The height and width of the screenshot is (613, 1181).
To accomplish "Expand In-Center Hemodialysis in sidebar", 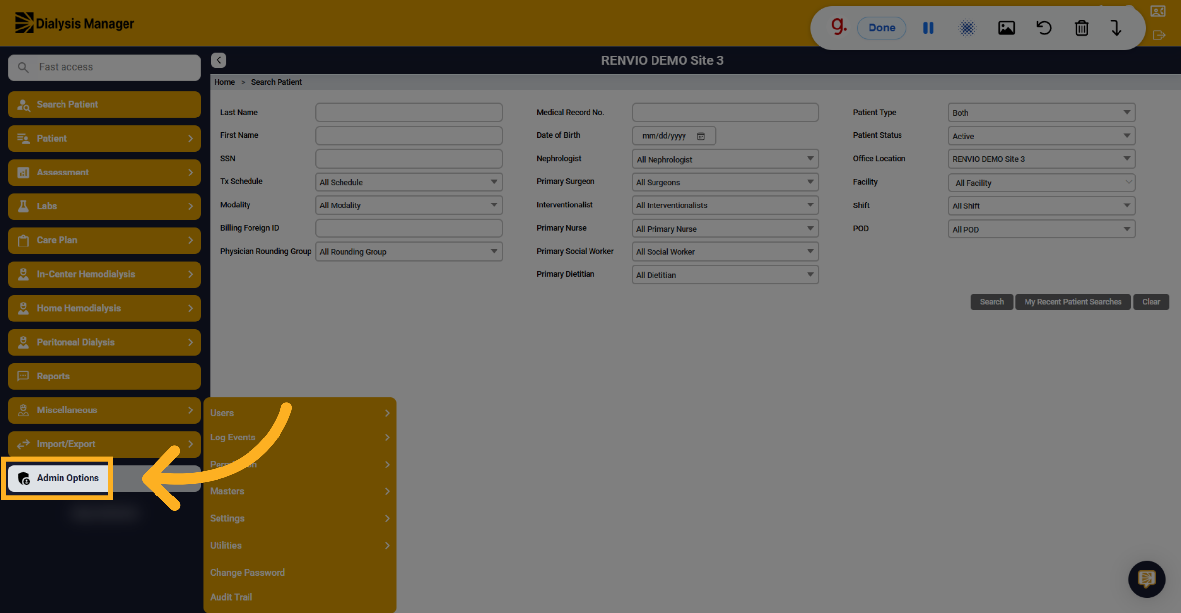I will (x=104, y=274).
